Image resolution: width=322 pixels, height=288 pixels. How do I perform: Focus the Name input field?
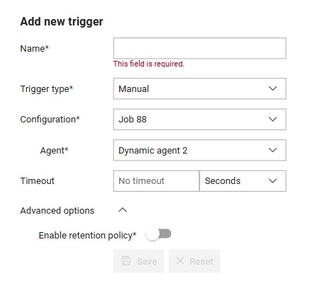tap(200, 48)
